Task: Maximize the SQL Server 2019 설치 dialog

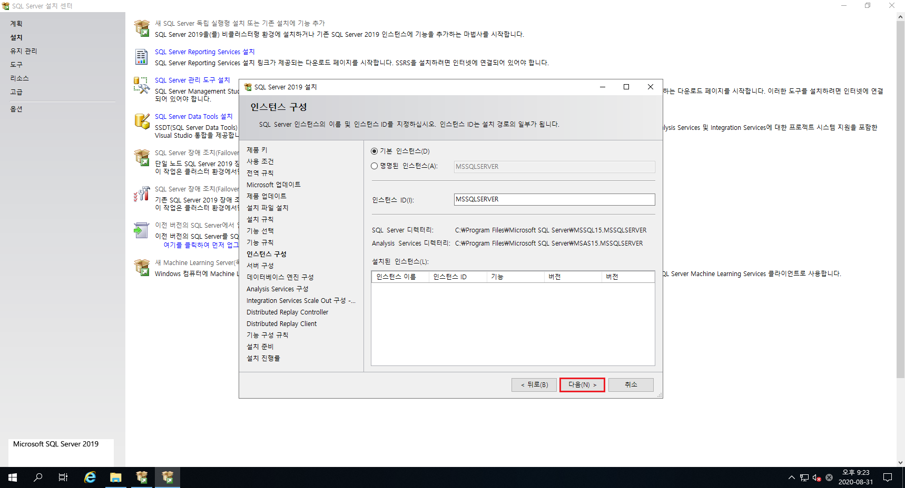Action: click(626, 87)
